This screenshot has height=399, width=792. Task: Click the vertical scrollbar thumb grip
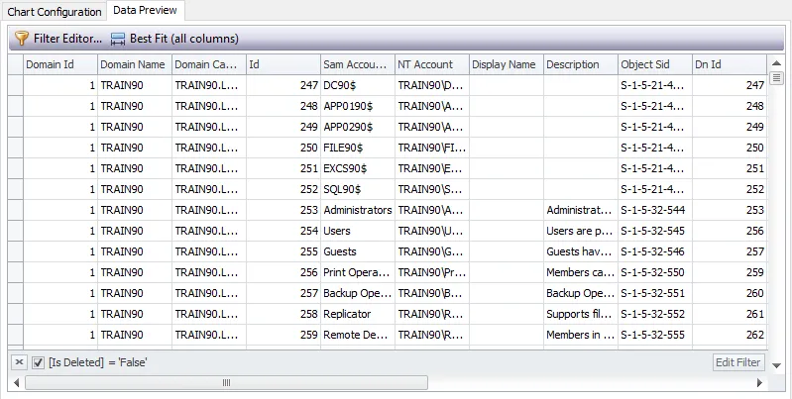point(776,78)
